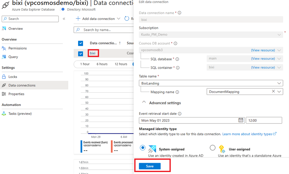Open Tasks (preview) under Automation

coord(20,114)
